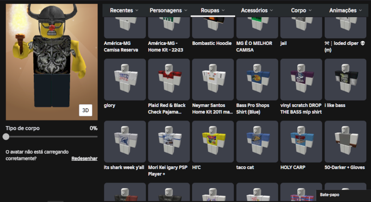This screenshot has width=371, height=202.
Task: Select Neymar Santos Home Kit 2011 thumbnail
Action: coord(213,80)
